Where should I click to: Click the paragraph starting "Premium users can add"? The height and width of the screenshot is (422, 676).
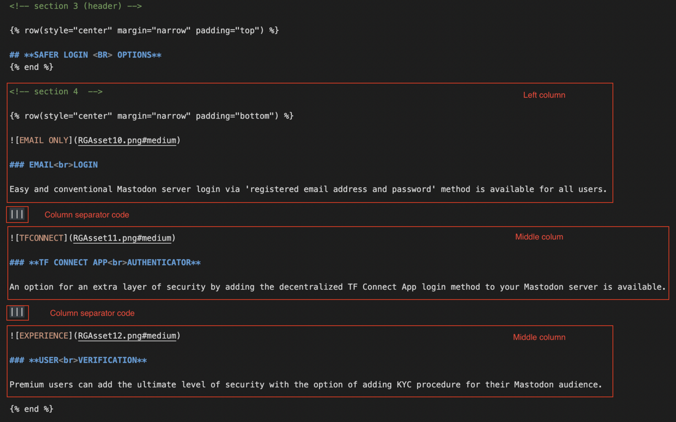[x=305, y=385]
